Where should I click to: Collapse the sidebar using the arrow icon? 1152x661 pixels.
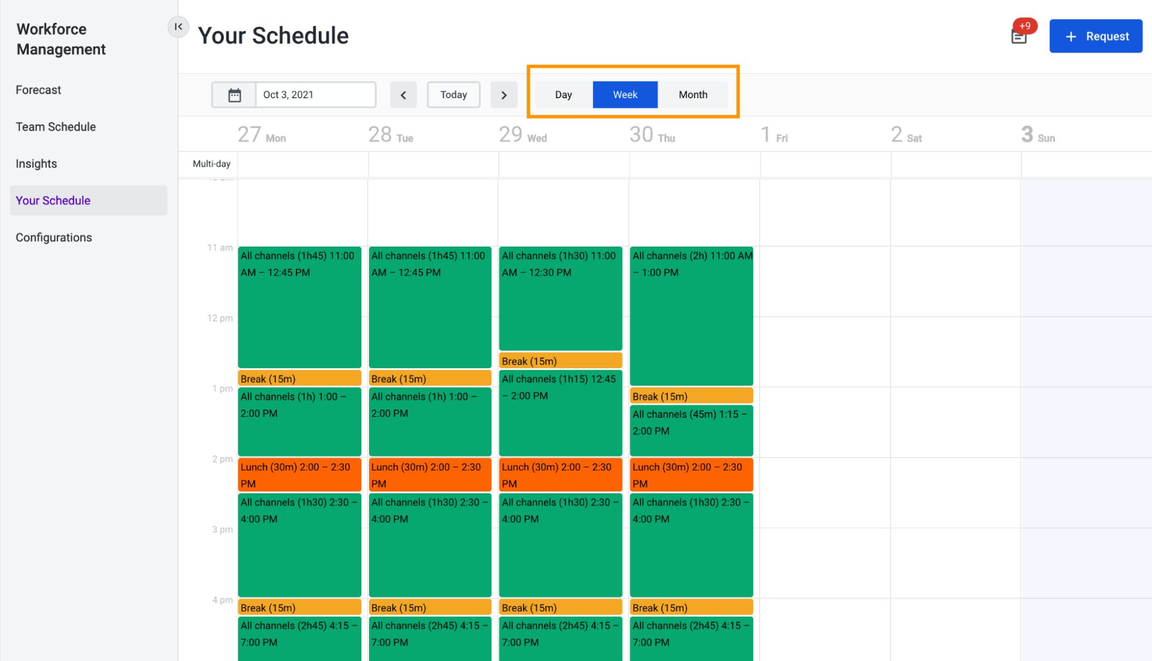pos(178,26)
